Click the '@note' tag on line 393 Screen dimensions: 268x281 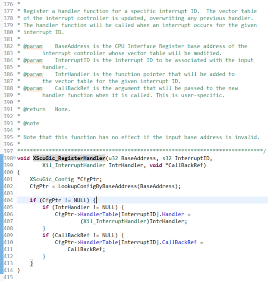coord(31,123)
